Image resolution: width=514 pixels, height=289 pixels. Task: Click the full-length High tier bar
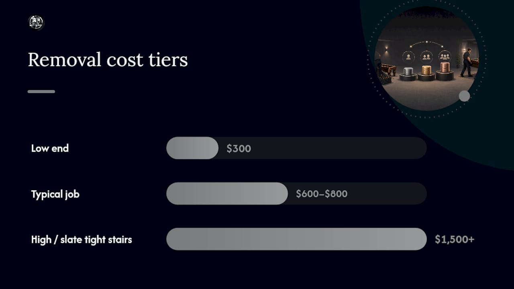click(x=296, y=239)
